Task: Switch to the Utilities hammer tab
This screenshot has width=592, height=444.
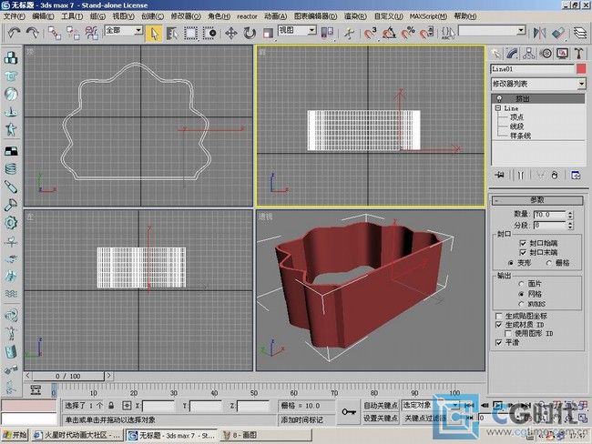Action: pyautogui.click(x=579, y=54)
